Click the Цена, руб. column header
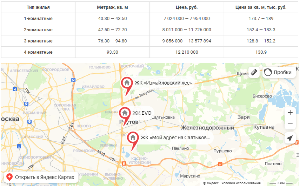This screenshot has width=300, height=187. (x=187, y=7)
